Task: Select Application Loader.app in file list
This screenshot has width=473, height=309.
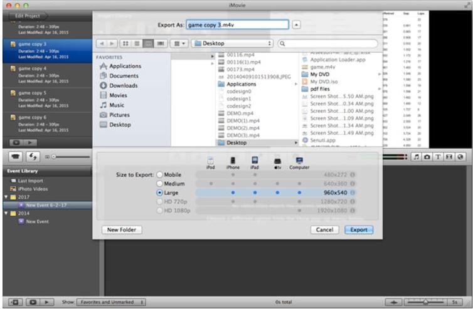Action: point(337,60)
